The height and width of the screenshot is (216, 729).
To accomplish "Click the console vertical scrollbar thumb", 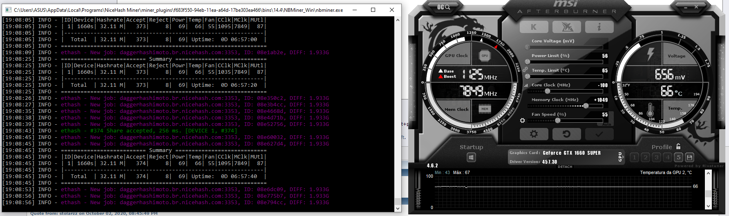I will coord(398,201).
